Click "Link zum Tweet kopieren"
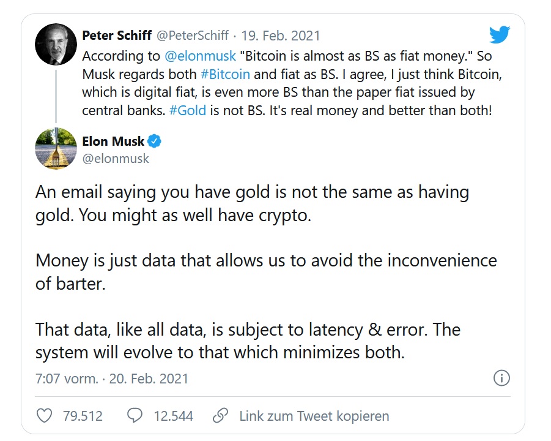 pos(314,417)
